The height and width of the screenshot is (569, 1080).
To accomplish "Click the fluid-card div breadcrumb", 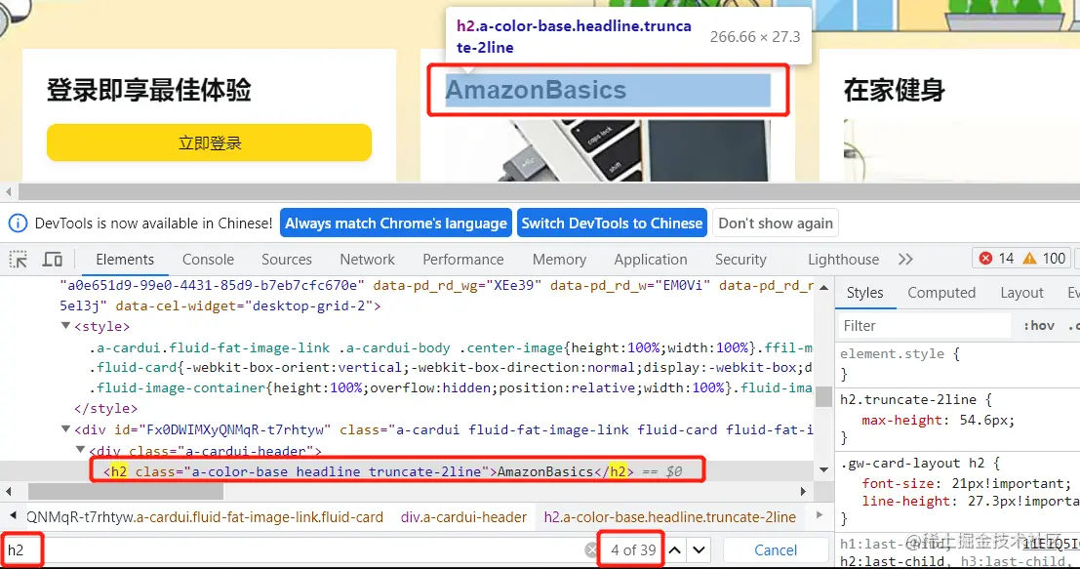I will tap(205, 517).
